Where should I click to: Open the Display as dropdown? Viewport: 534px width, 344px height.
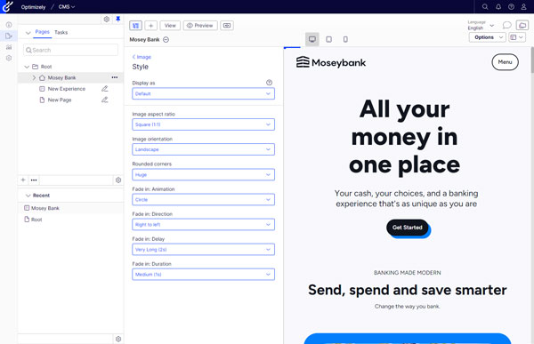(x=203, y=93)
